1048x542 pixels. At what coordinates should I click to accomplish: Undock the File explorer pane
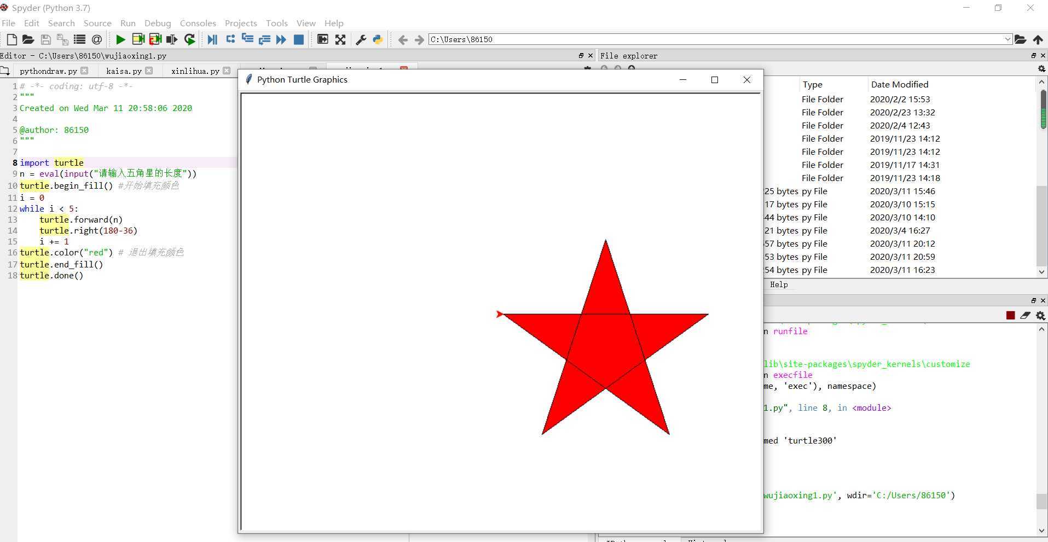[1033, 56]
